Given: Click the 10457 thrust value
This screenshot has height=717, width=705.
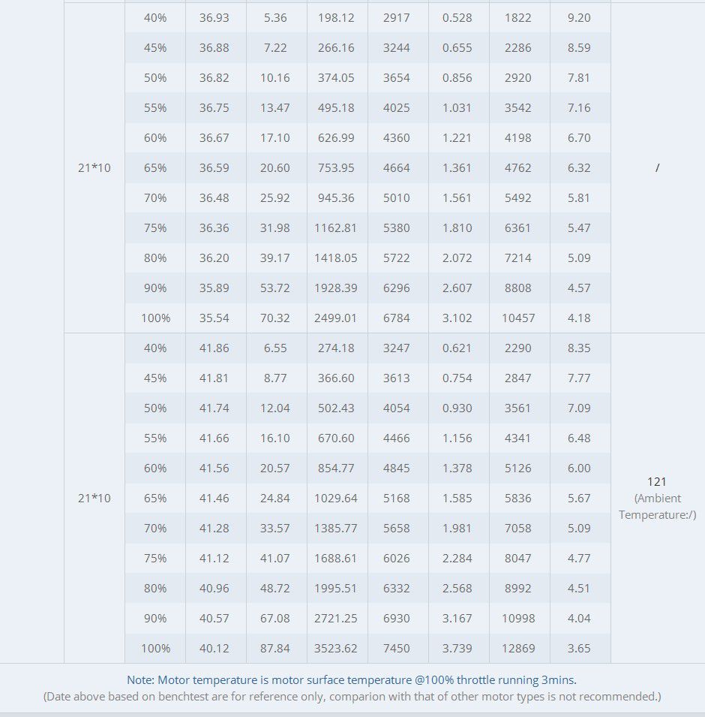Looking at the screenshot, I should click(x=518, y=318).
